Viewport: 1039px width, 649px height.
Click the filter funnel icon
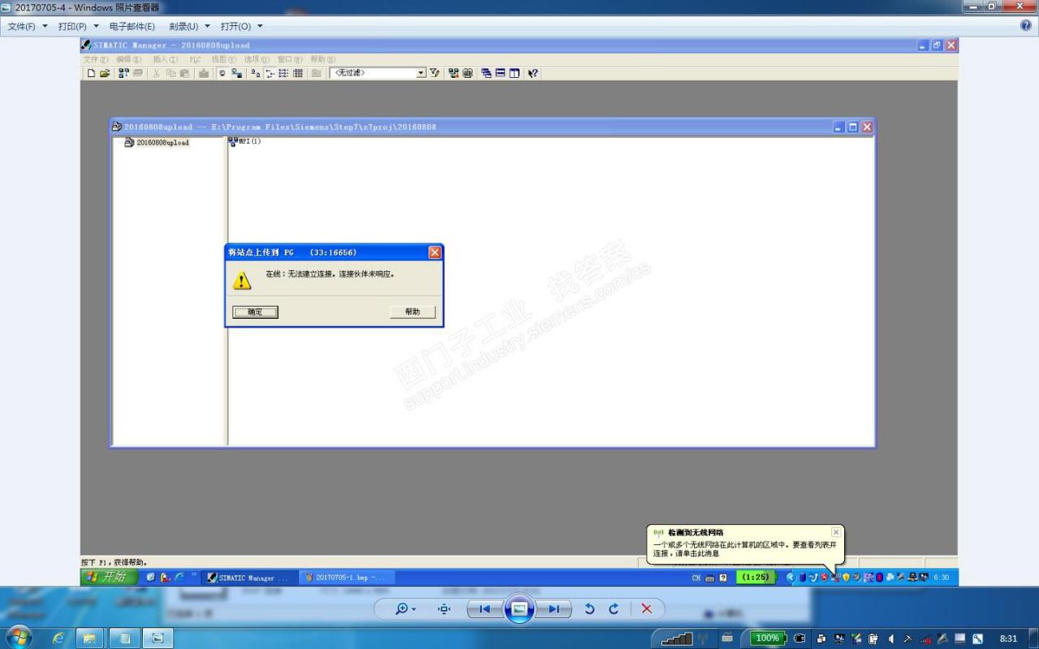coord(435,73)
